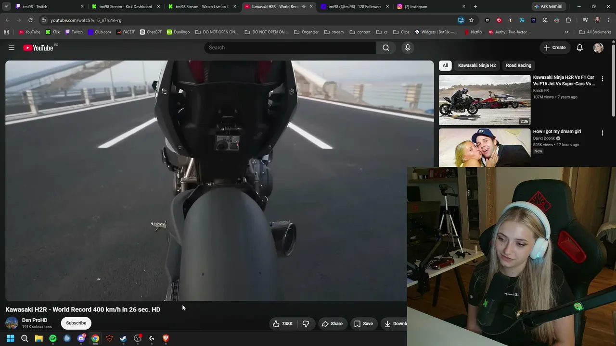616x346 pixels.
Task: Open the Den ProHD channel link
Action: [x=35, y=320]
